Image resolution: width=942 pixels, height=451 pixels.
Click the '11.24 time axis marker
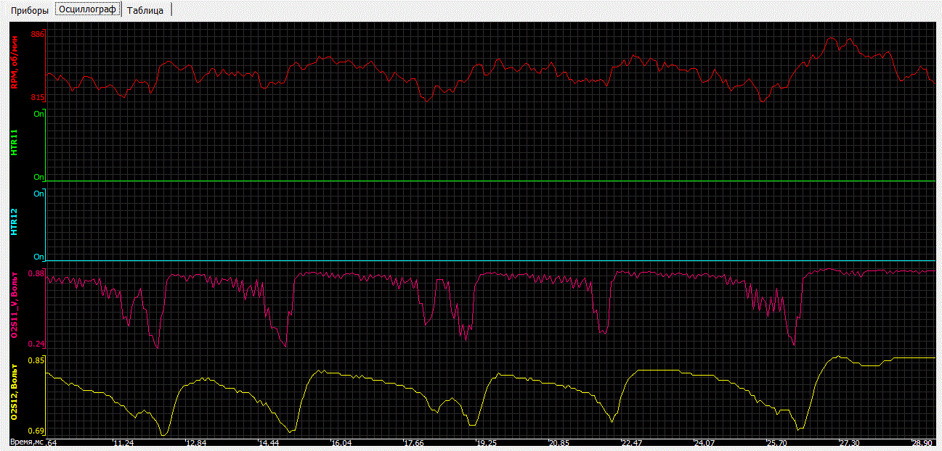click(x=123, y=442)
